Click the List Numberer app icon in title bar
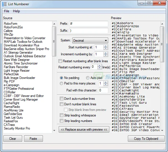Screen dimensions: 168x152 pyautogui.click(x=4, y=4)
